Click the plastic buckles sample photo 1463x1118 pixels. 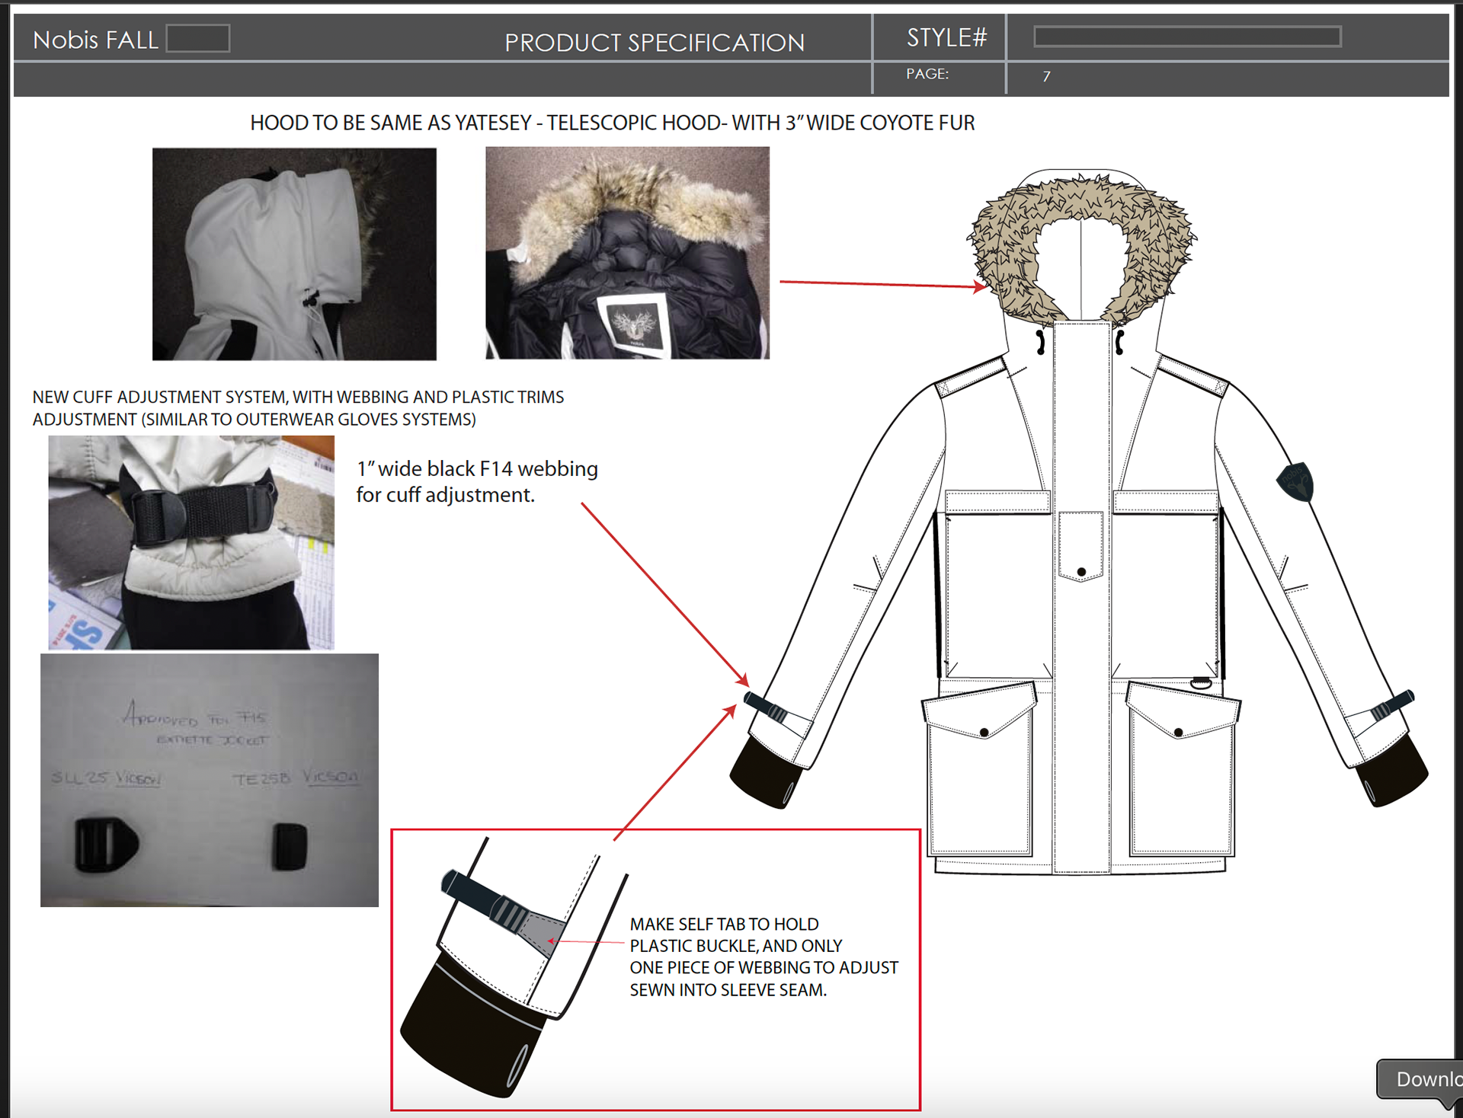coord(210,780)
